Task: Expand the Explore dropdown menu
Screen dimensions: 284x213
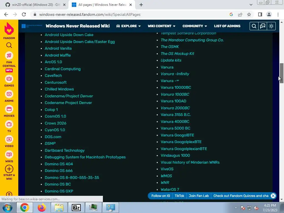Action: pyautogui.click(x=128, y=26)
